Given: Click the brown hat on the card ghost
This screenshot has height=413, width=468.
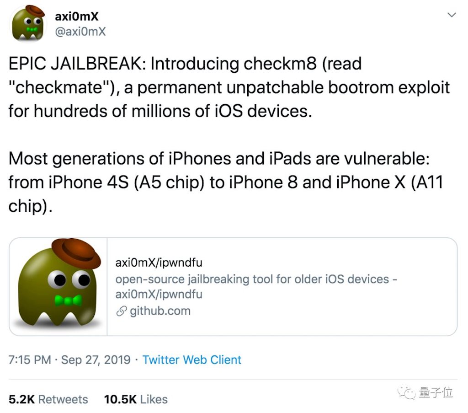Looking at the screenshot, I should tap(75, 253).
